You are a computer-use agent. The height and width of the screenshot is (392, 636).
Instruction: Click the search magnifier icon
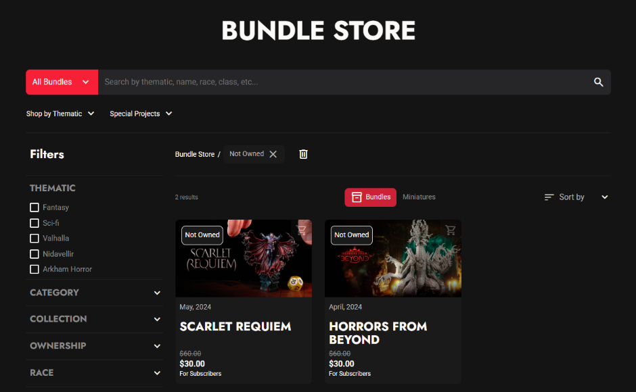pyautogui.click(x=598, y=82)
